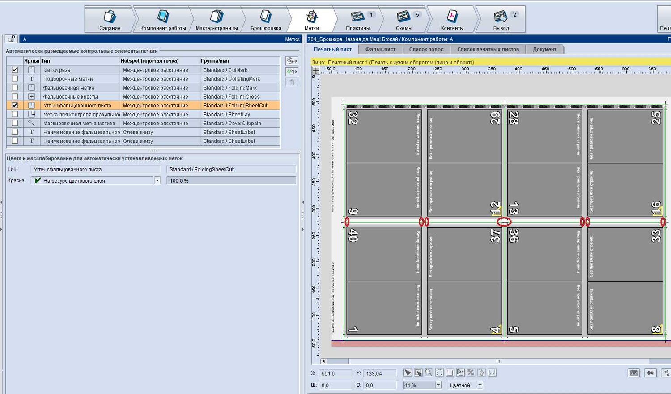671x394 pixels.
Task: Click the measure-delete icon at far right
Action: coord(666,373)
